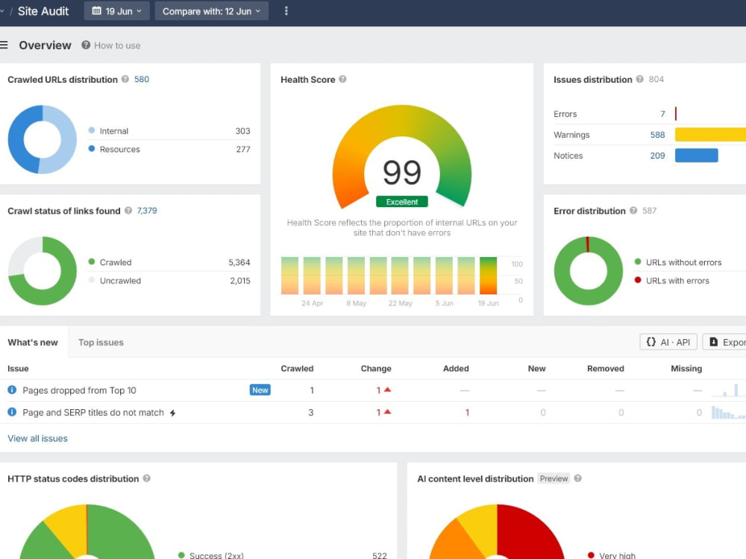The image size is (746, 559).
Task: Click the yellow Warnings bar
Action: tap(710, 134)
